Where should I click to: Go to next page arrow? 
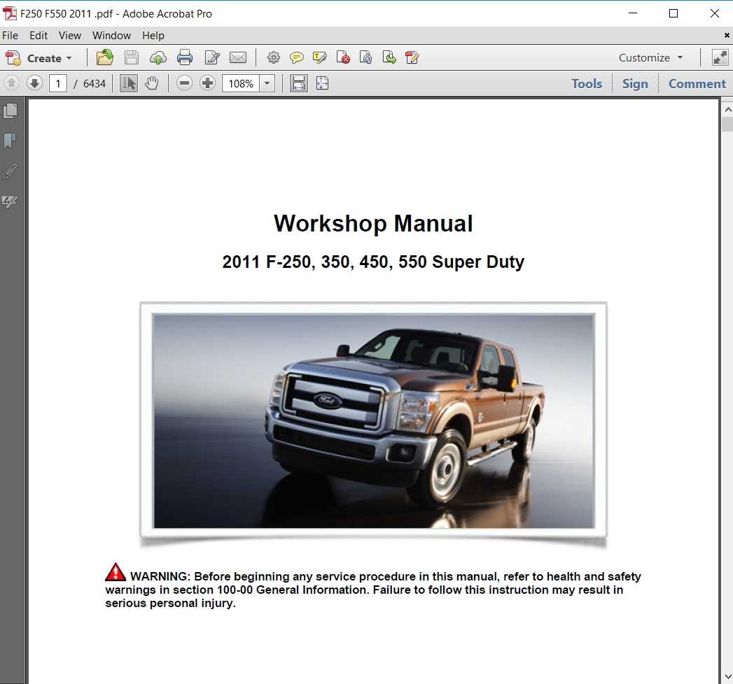34,83
